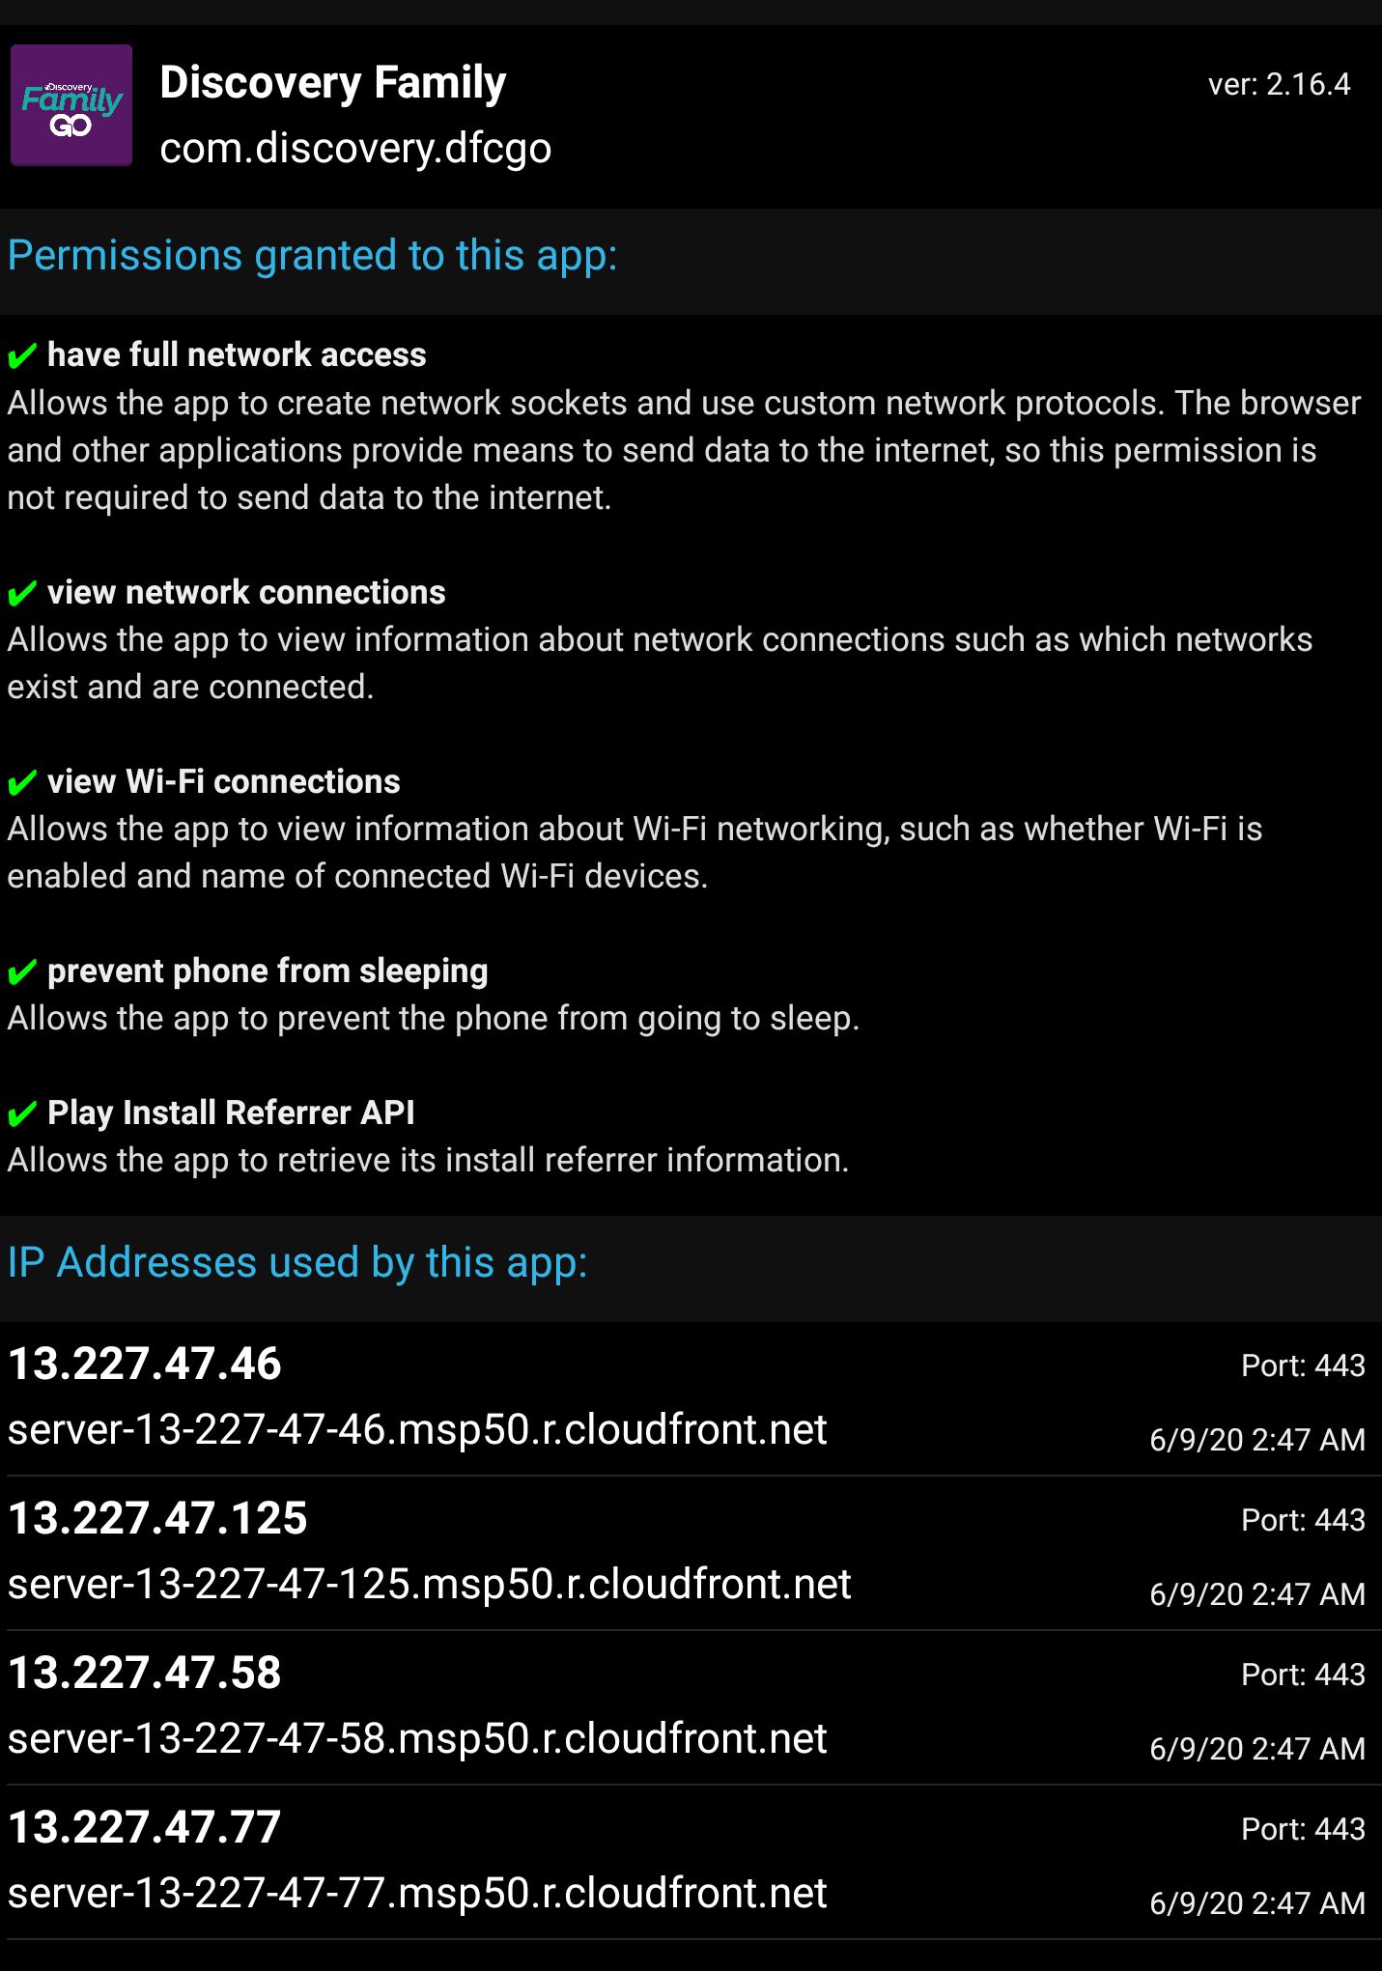The width and height of the screenshot is (1382, 1971).
Task: Click the checkmark next to Play Install Referrer API
Action: (x=22, y=1114)
